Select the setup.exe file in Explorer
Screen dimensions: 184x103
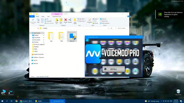pos(72,36)
